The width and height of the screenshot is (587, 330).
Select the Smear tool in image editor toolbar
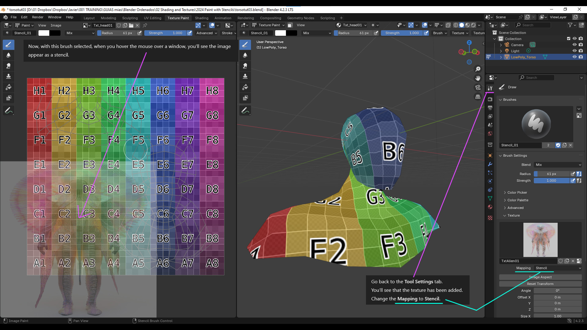click(x=9, y=66)
